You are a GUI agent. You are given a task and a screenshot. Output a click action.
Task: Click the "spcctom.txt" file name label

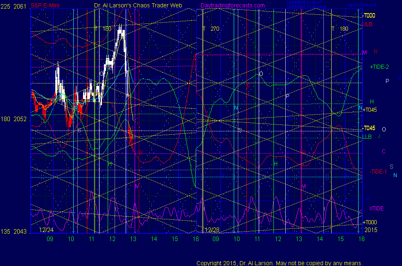click(x=362, y=5)
